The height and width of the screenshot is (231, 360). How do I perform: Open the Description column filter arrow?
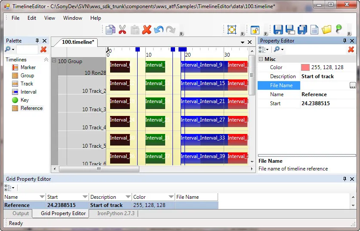(x=128, y=197)
